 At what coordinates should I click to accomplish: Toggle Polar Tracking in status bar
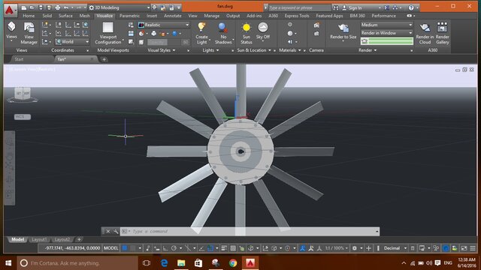[174, 248]
